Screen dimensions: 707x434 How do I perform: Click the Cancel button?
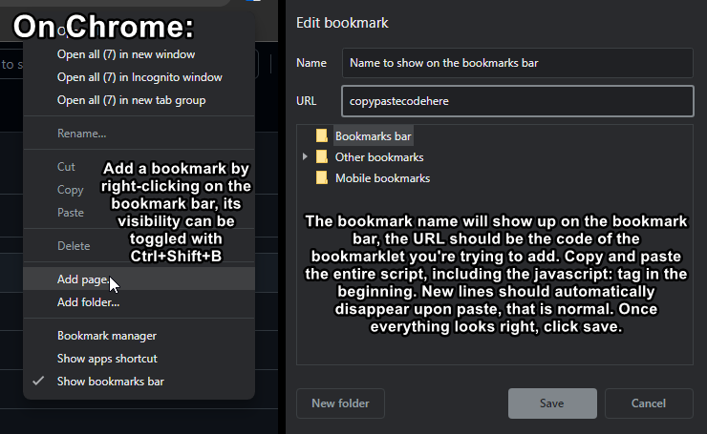pyautogui.click(x=649, y=403)
